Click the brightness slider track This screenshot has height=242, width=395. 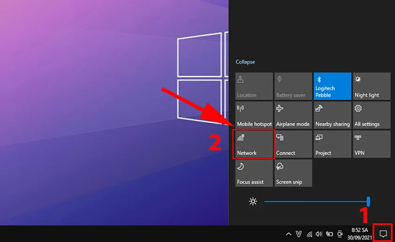[315, 202]
